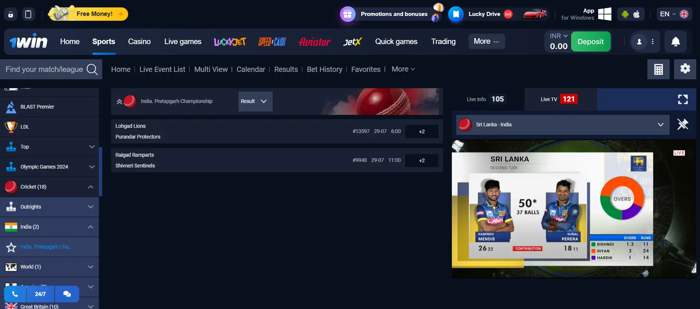This screenshot has width=700, height=309.
Task: Open Live Event List
Action: [x=162, y=69]
